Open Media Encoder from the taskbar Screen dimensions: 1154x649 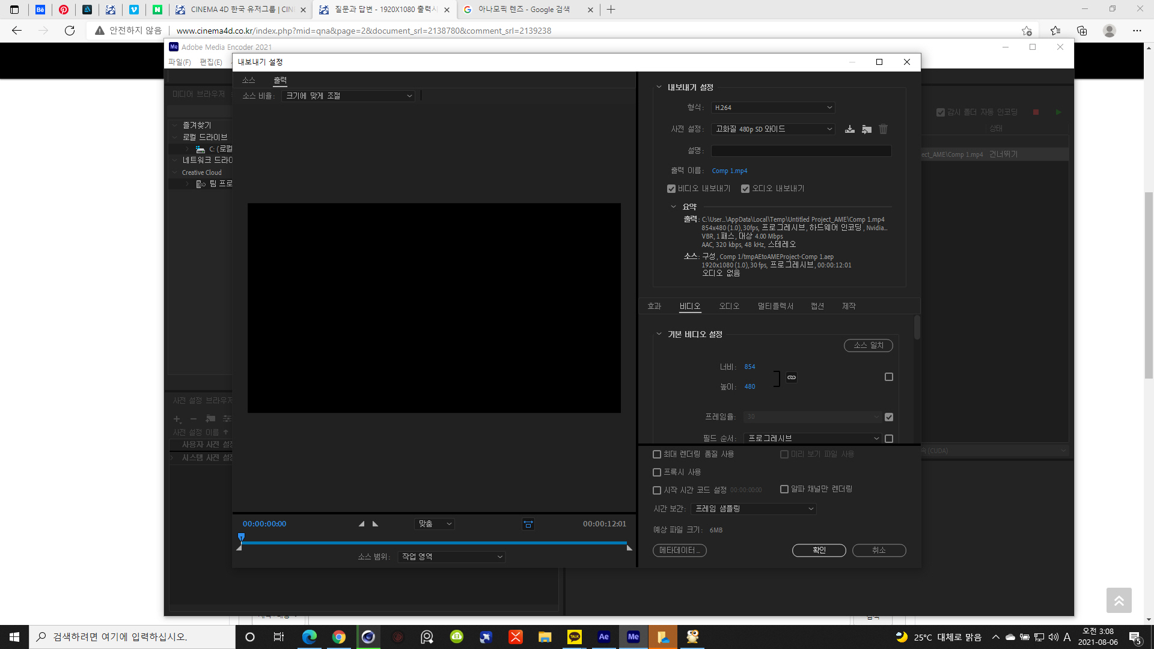[633, 637]
